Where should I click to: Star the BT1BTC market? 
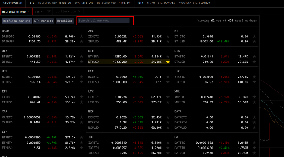coord(254,36)
